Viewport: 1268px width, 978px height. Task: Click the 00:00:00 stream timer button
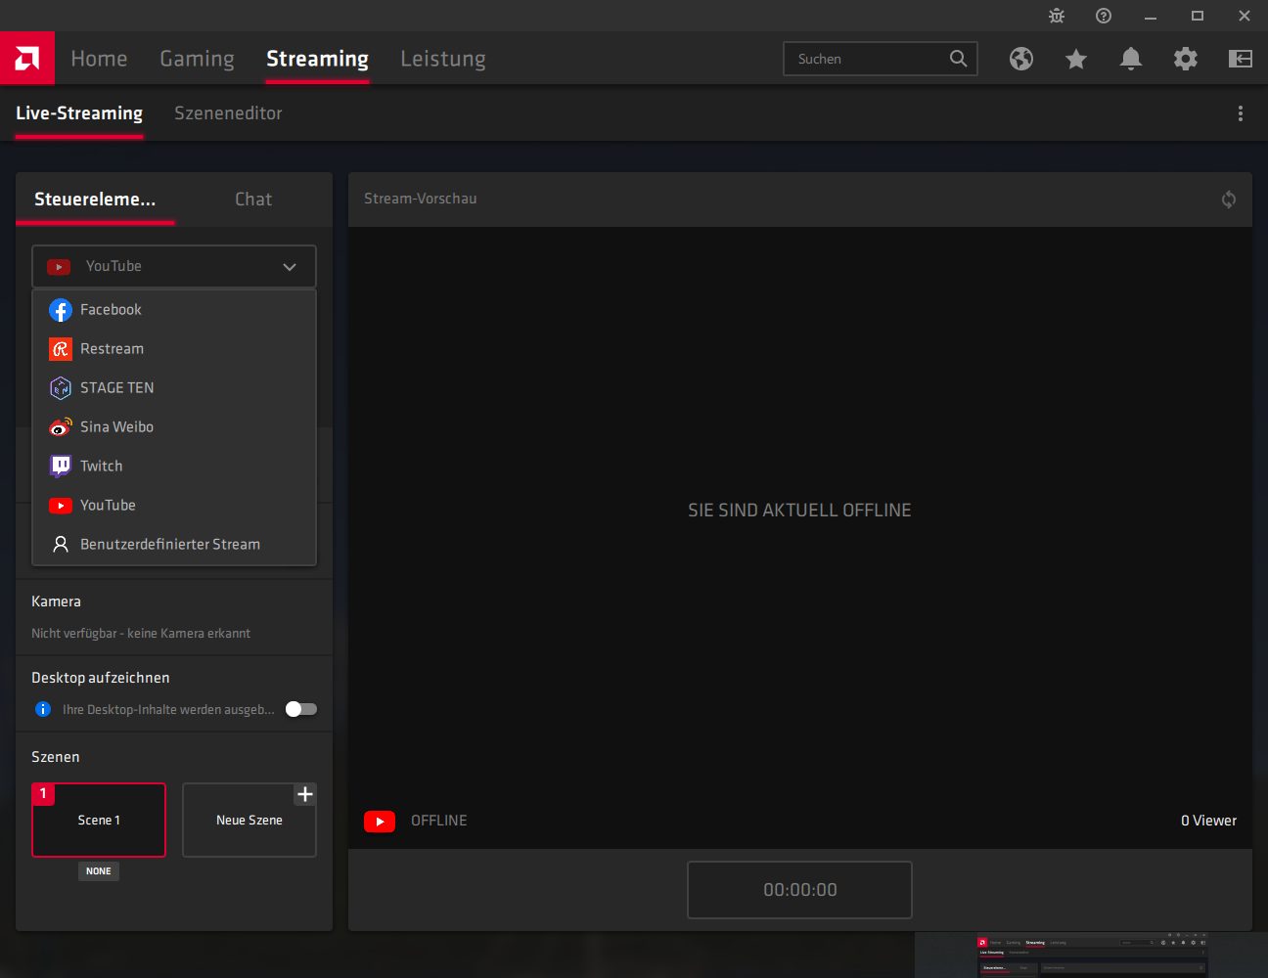pyautogui.click(x=799, y=890)
